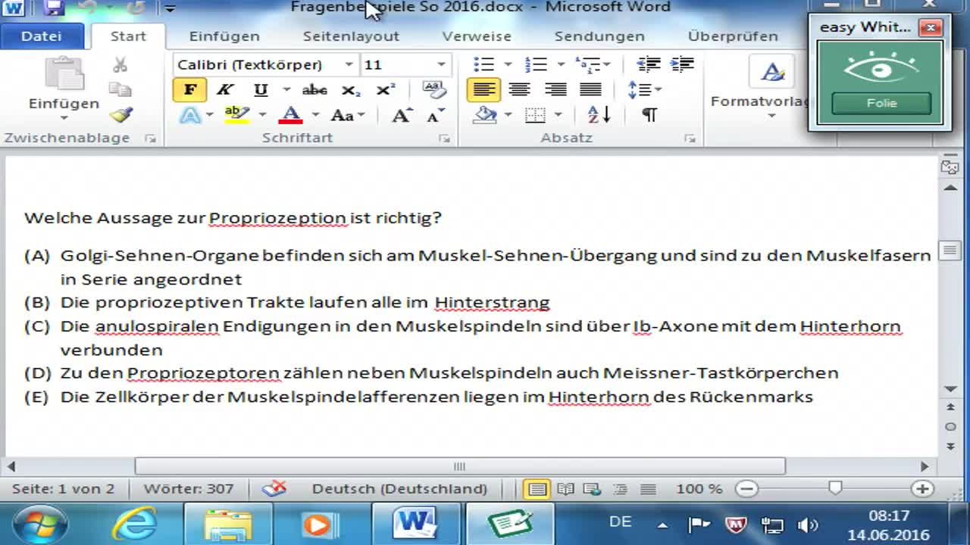The width and height of the screenshot is (970, 545).
Task: Select the Kursiv (italic) icon
Action: [224, 89]
